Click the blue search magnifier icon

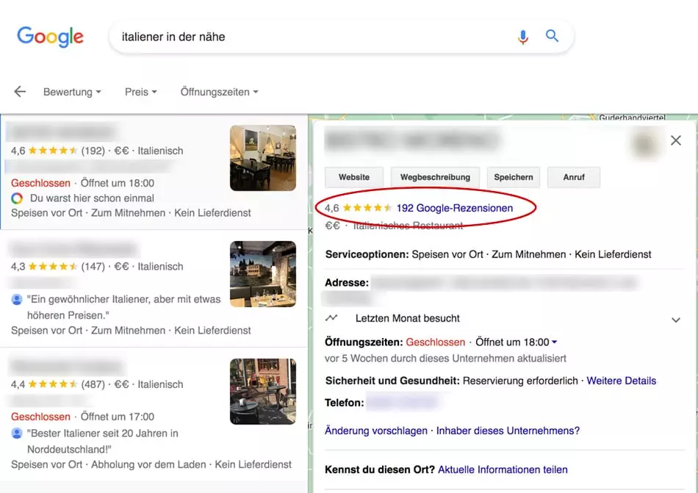point(552,35)
